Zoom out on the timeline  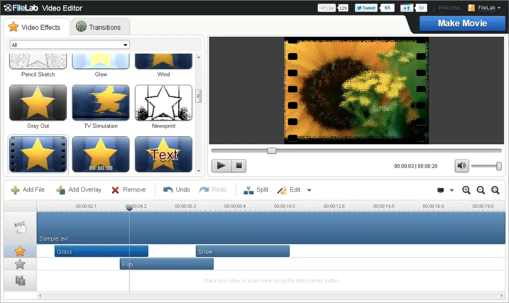(481, 190)
